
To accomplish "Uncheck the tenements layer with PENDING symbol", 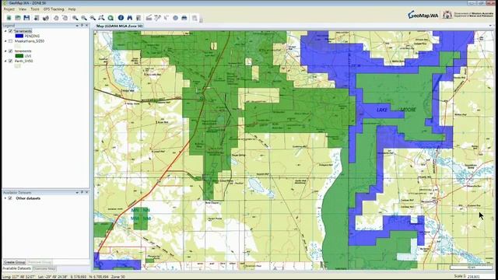I will coord(10,31).
